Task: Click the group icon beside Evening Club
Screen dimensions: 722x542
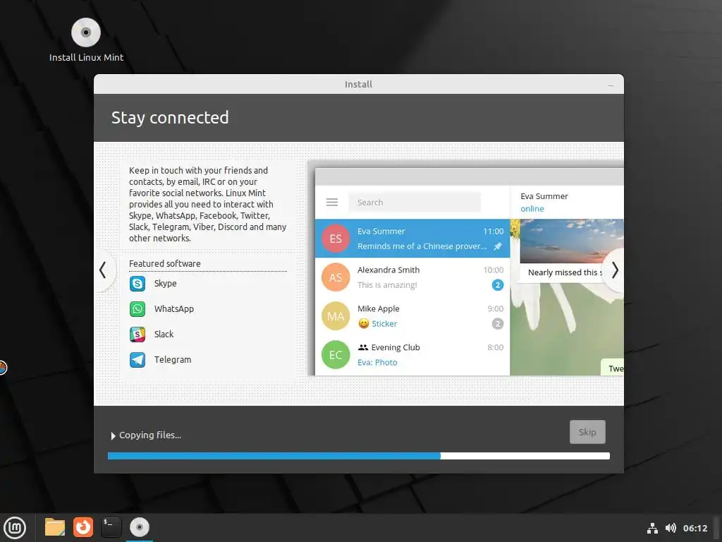Action: pos(363,347)
